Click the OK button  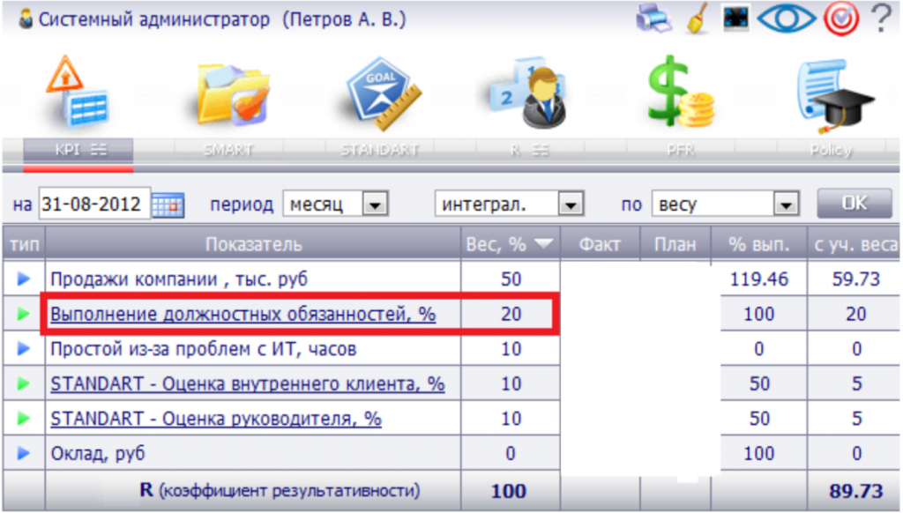coord(854,204)
